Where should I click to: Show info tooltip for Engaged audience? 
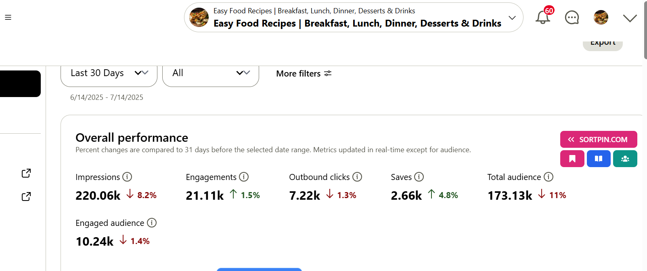pyautogui.click(x=152, y=223)
